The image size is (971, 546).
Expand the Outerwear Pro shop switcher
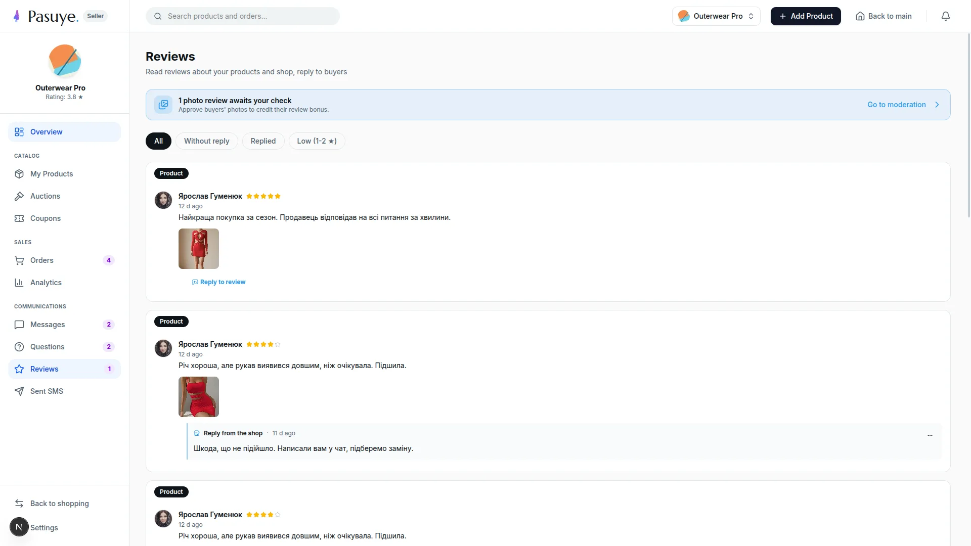pyautogui.click(x=716, y=16)
